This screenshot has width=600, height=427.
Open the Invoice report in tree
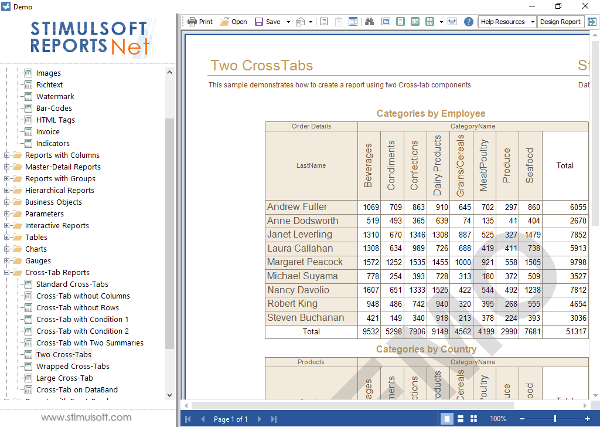click(47, 132)
